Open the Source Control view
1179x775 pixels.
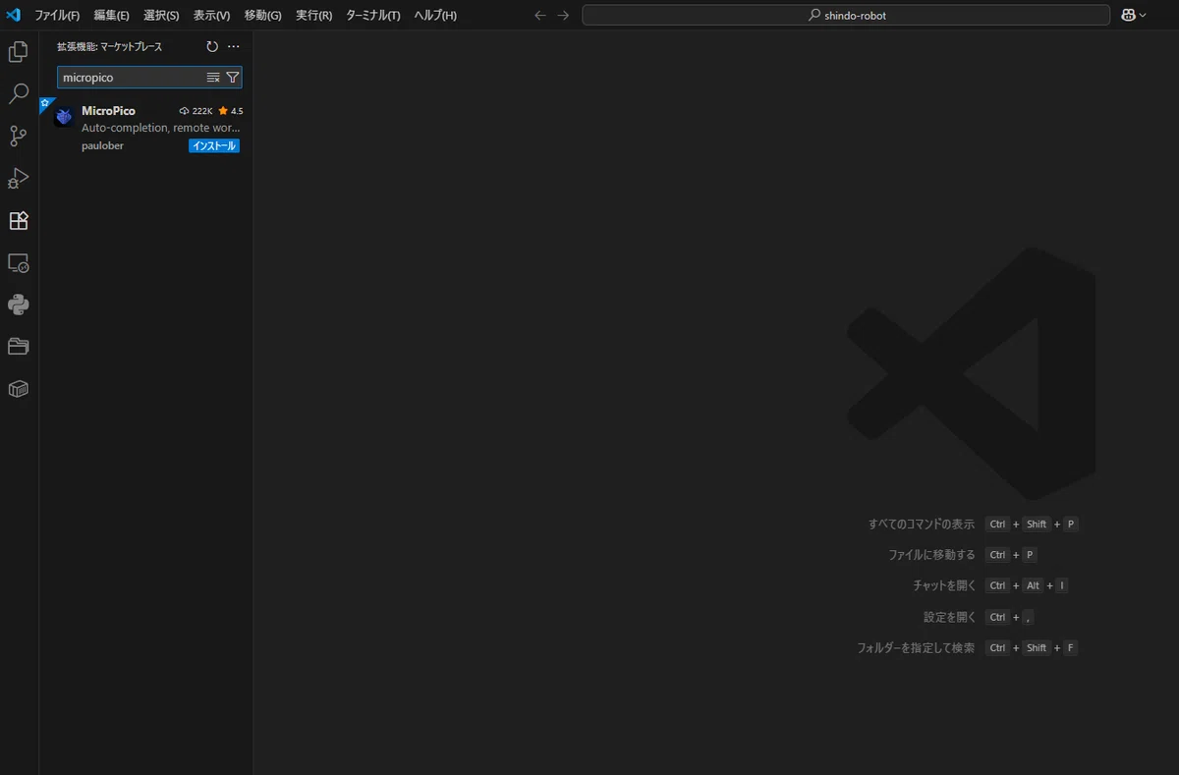pyautogui.click(x=19, y=137)
